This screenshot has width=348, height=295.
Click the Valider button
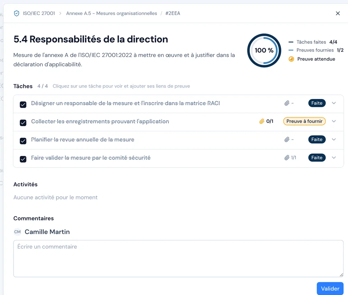pyautogui.click(x=330, y=288)
